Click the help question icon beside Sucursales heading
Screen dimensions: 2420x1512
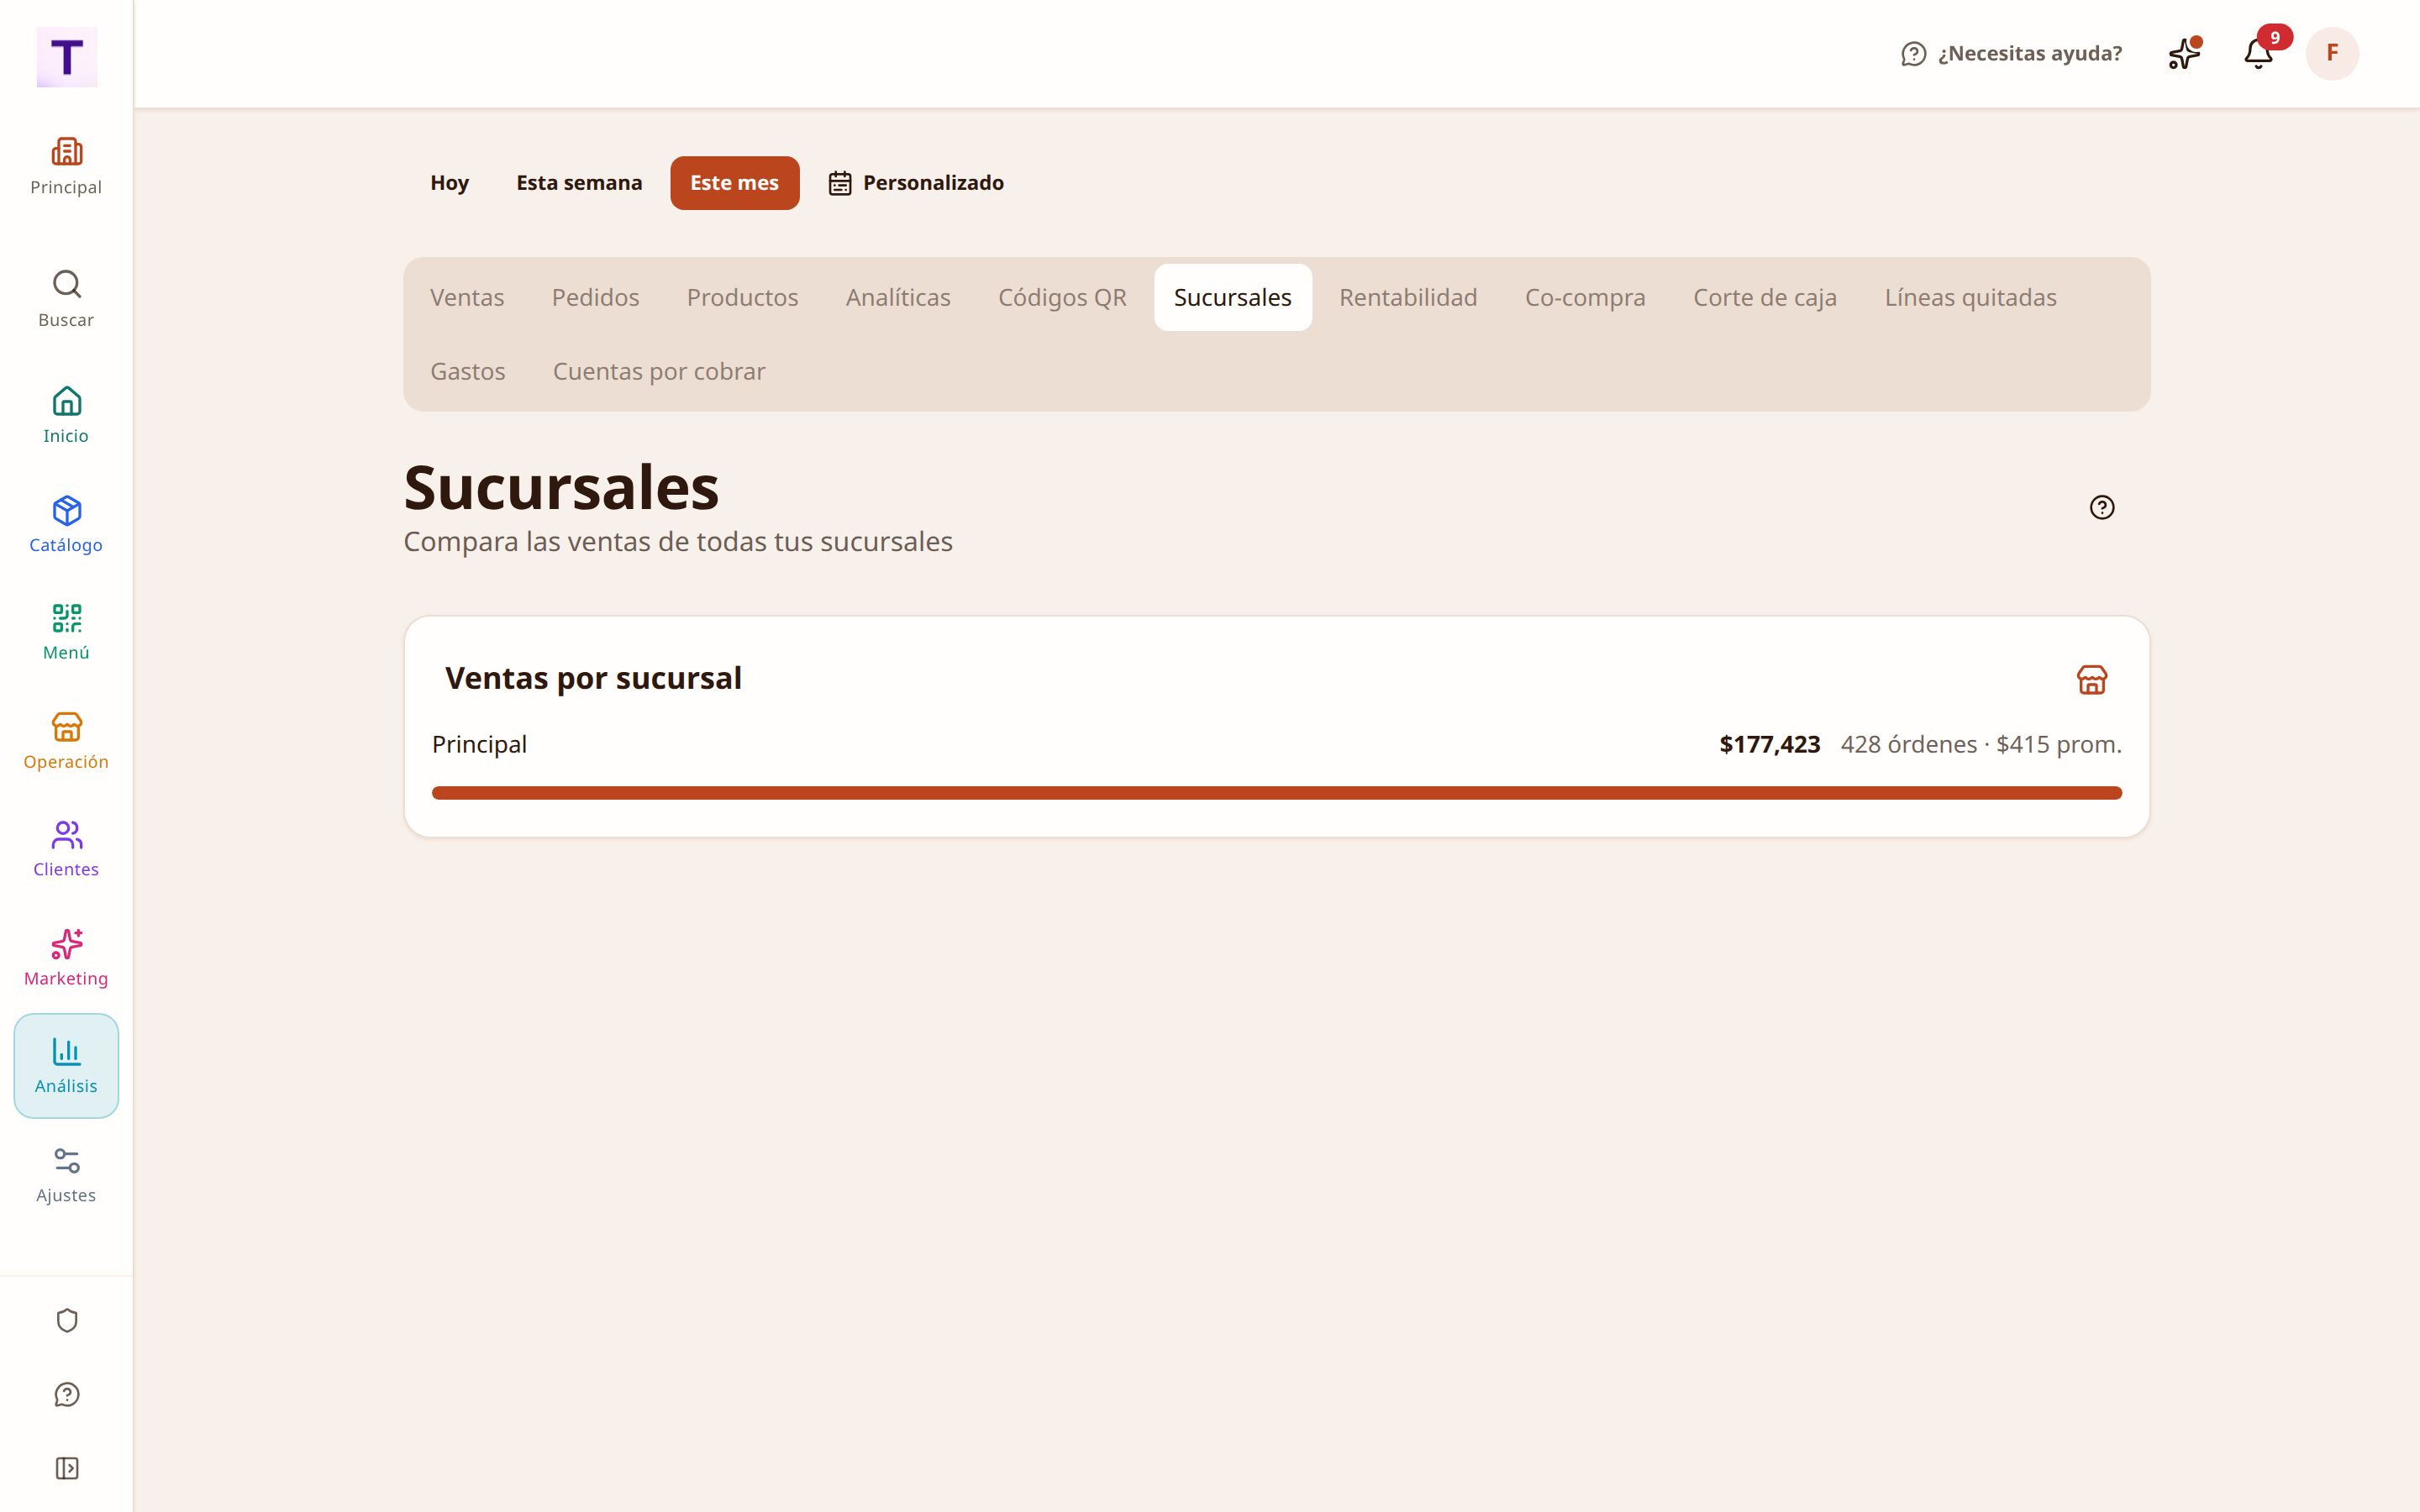pyautogui.click(x=2102, y=507)
